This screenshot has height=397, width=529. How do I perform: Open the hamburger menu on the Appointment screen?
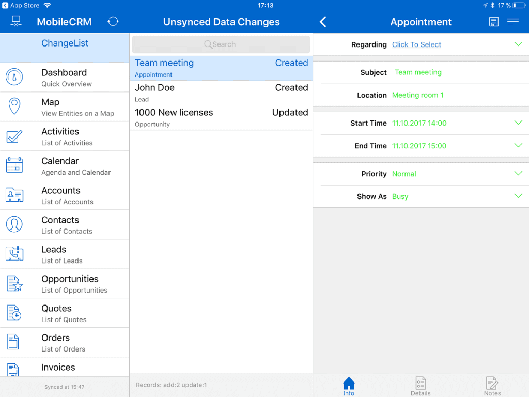point(513,22)
